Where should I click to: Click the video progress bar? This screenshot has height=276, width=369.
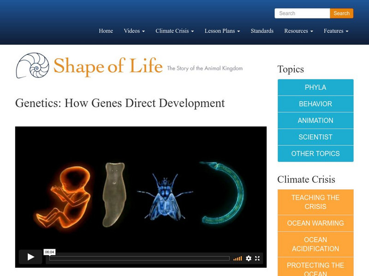point(139,258)
